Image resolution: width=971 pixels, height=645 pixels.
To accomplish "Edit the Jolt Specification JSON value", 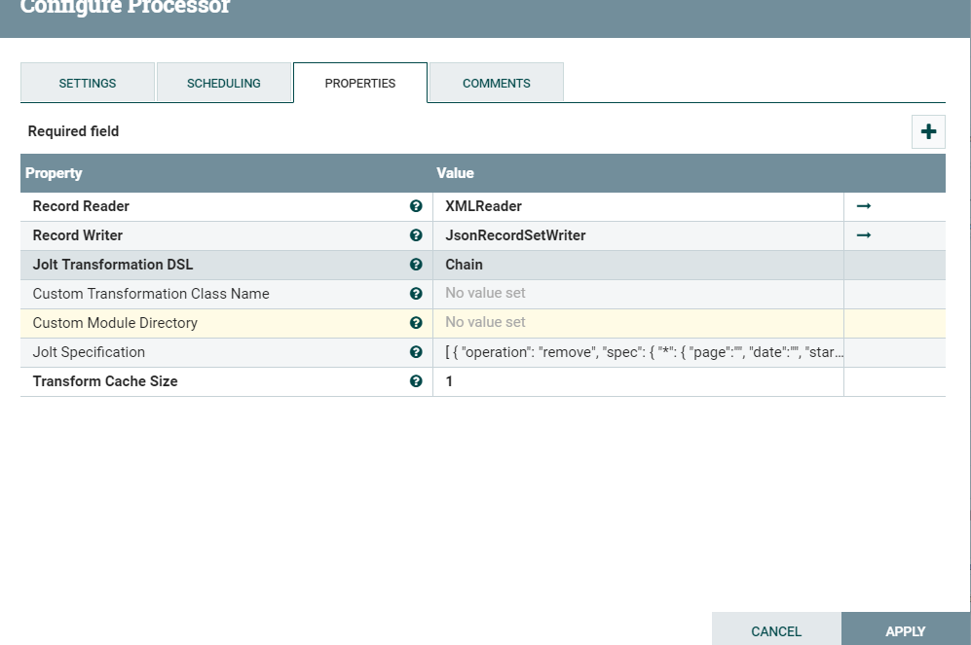I will coord(638,352).
